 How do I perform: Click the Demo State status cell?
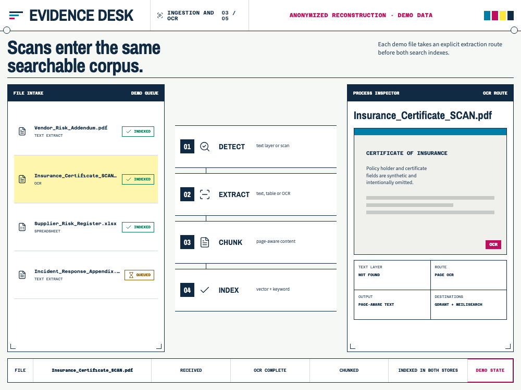[490, 370]
